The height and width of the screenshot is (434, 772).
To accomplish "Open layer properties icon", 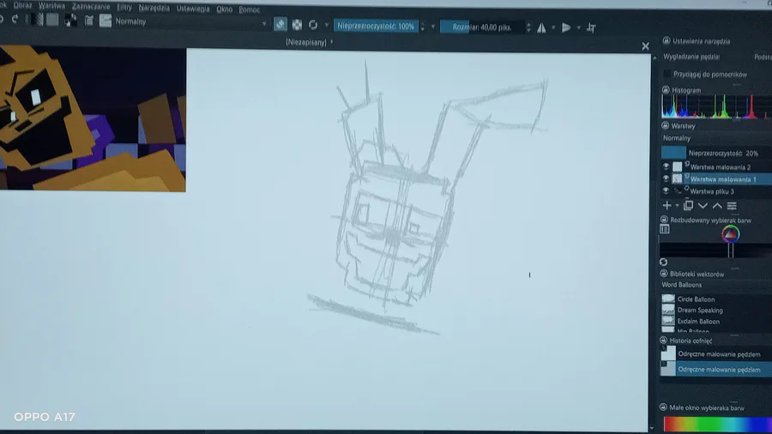I will [x=733, y=206].
